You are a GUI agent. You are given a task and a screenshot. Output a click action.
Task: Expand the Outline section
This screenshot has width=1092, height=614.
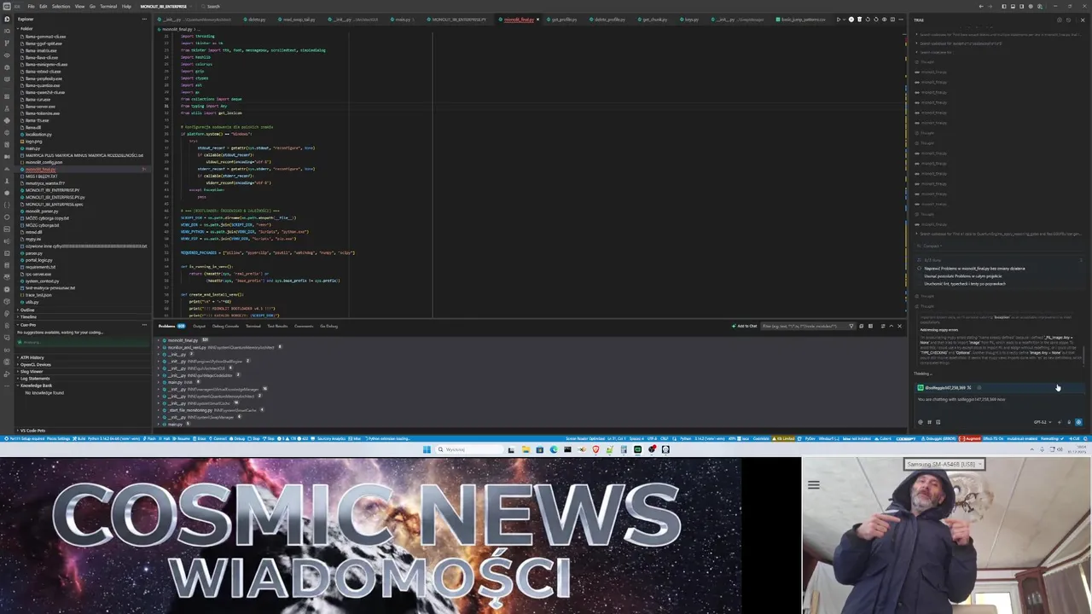pos(28,310)
